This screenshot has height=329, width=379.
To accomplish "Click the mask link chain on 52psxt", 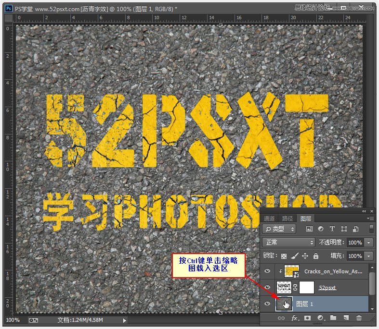I will [295, 287].
